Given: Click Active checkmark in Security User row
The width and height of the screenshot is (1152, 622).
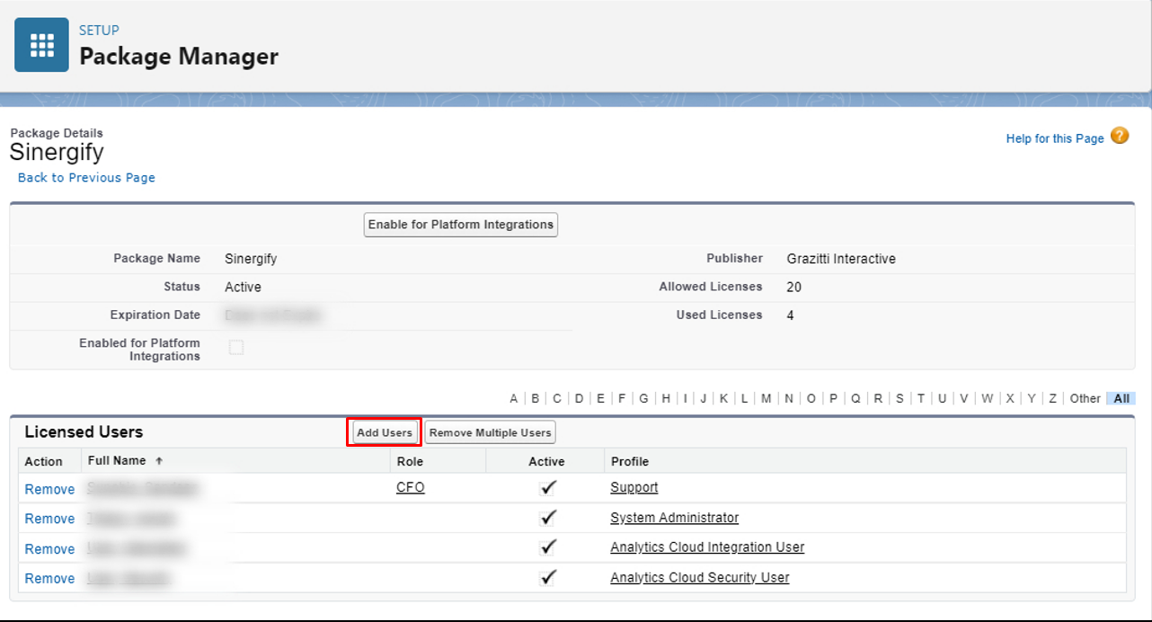Looking at the screenshot, I should [548, 577].
